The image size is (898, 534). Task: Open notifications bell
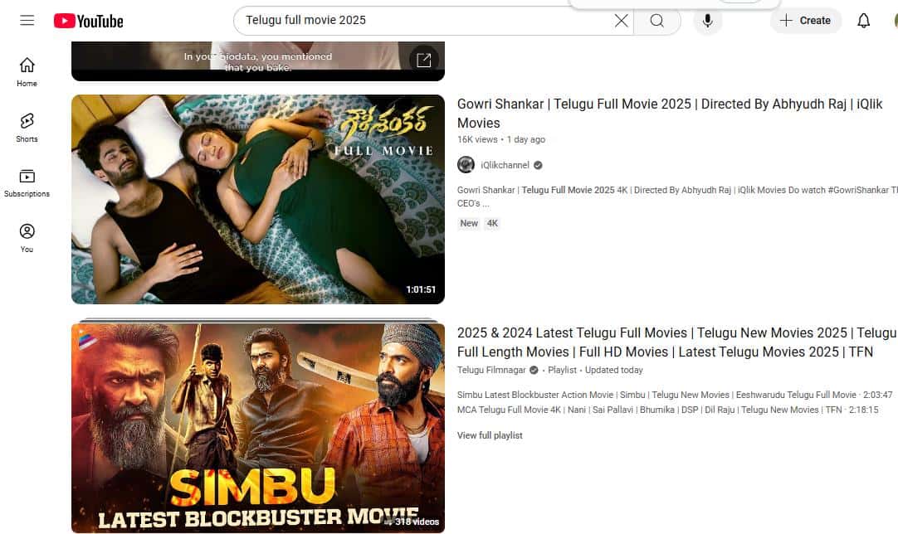point(863,21)
